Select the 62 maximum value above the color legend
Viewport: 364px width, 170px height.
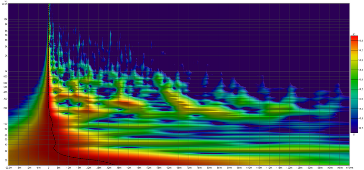click(354, 35)
